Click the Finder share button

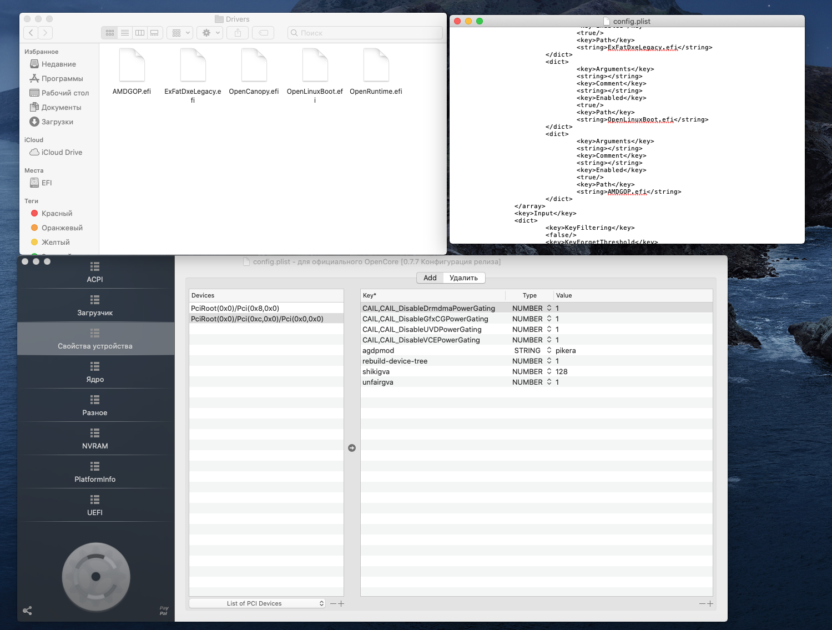coord(238,33)
